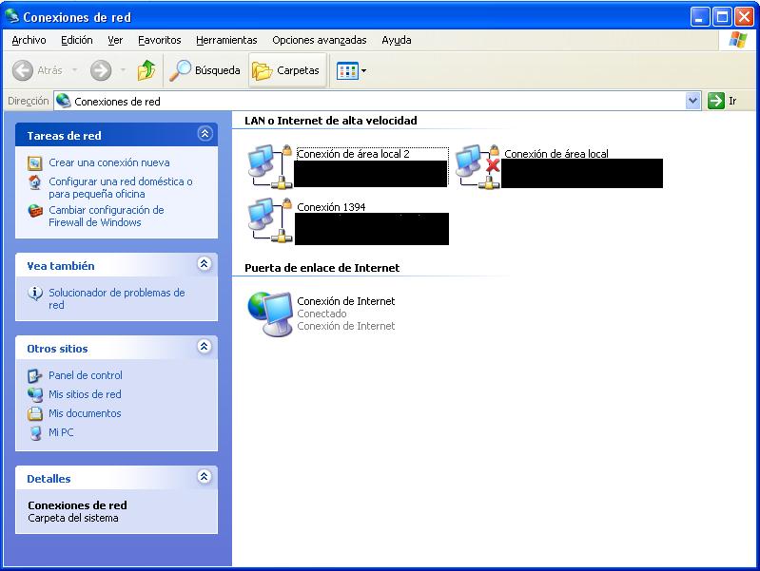Screen dimensions: 760x571
Task: Open the Atrás history dropdown arrow
Action: [x=74, y=70]
